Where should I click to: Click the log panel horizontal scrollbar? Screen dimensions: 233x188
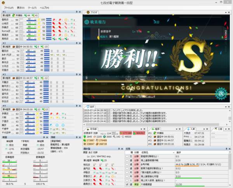[152, 125]
